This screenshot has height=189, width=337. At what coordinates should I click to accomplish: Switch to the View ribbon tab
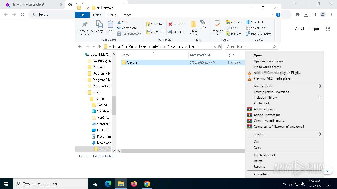point(127,15)
